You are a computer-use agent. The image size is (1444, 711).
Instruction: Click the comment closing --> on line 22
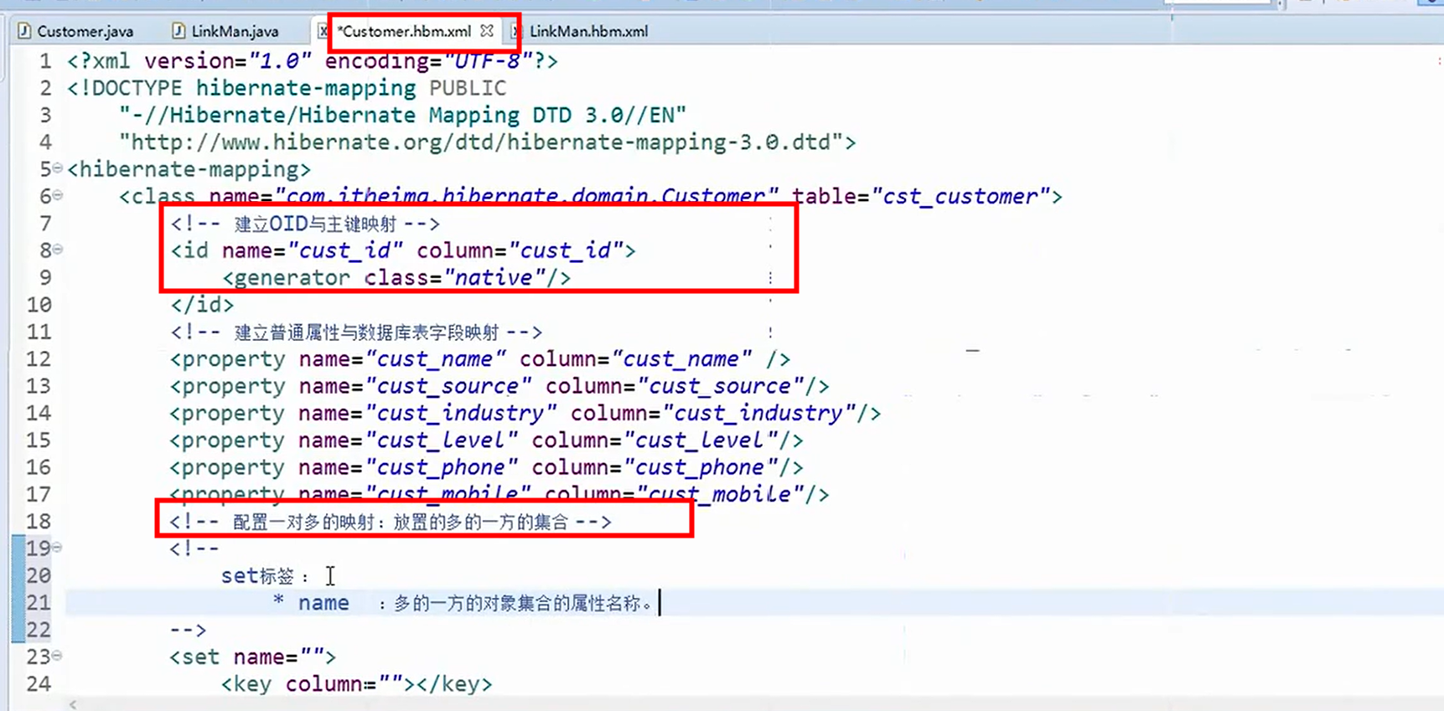click(188, 630)
